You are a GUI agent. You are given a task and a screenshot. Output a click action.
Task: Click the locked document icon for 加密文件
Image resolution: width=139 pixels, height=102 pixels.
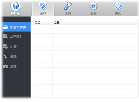click(x=5, y=36)
